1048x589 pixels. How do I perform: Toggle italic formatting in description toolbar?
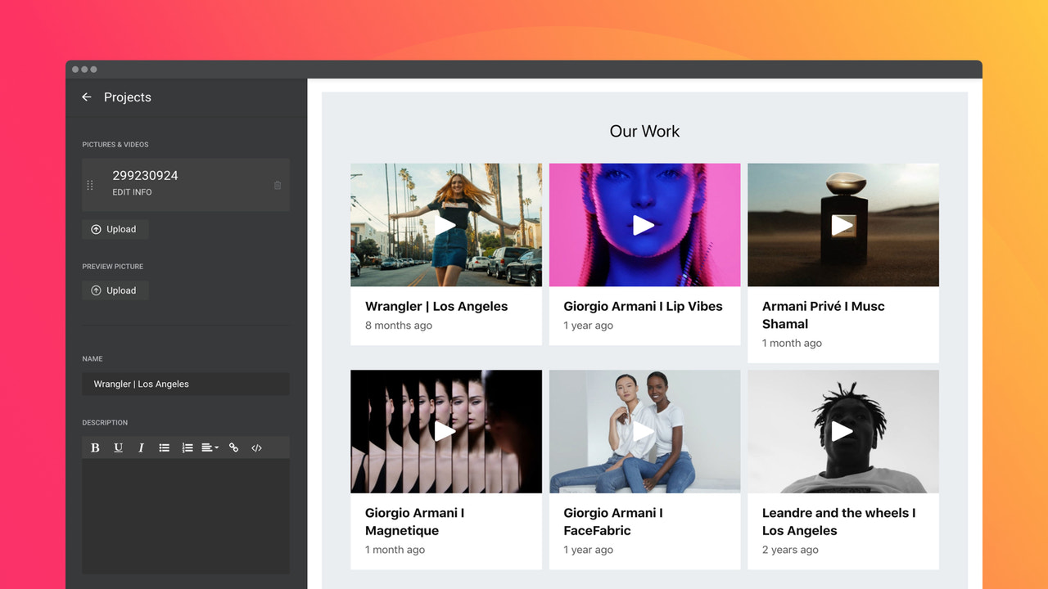(141, 447)
